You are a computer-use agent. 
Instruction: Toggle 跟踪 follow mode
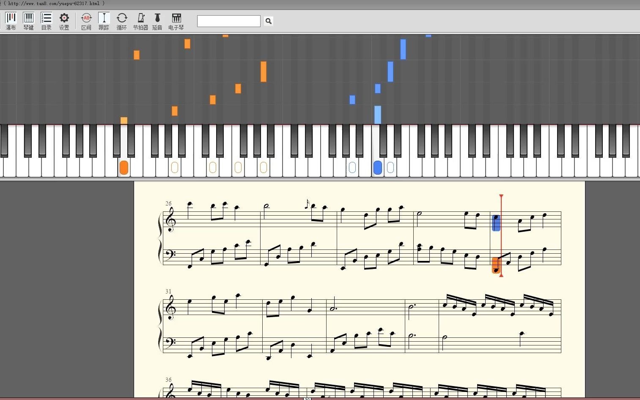[104, 21]
